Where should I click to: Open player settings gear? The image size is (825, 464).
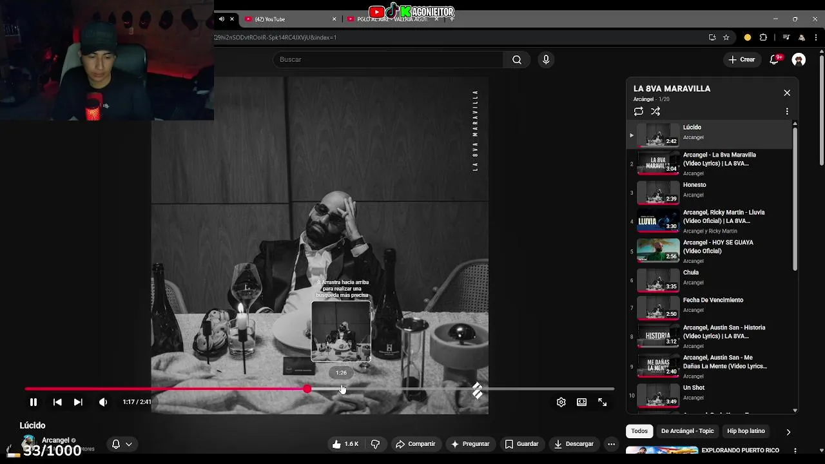[x=561, y=402]
